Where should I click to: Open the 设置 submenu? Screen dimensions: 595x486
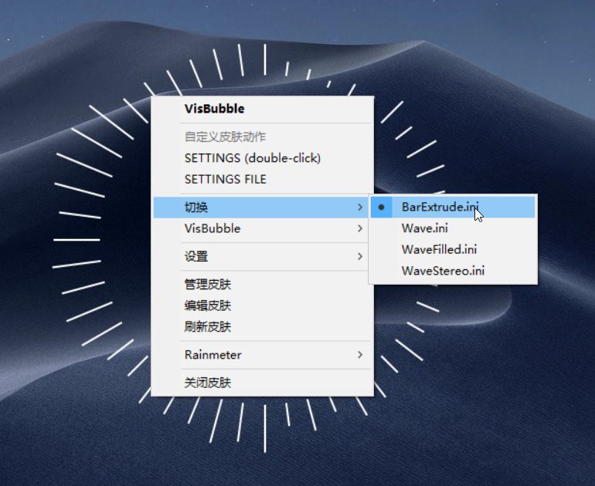tap(262, 256)
